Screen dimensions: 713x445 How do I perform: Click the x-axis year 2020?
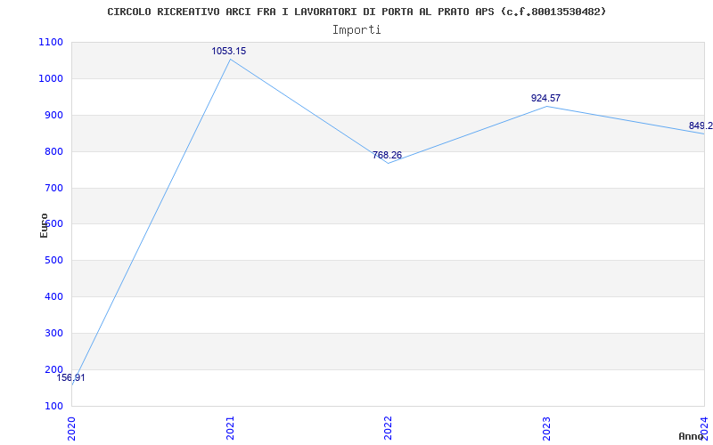(x=72, y=428)
